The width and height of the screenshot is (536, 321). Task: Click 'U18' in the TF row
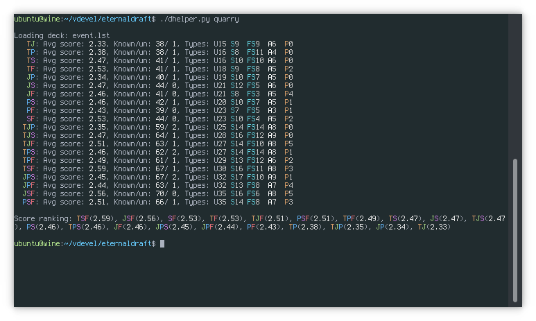[x=220, y=69]
